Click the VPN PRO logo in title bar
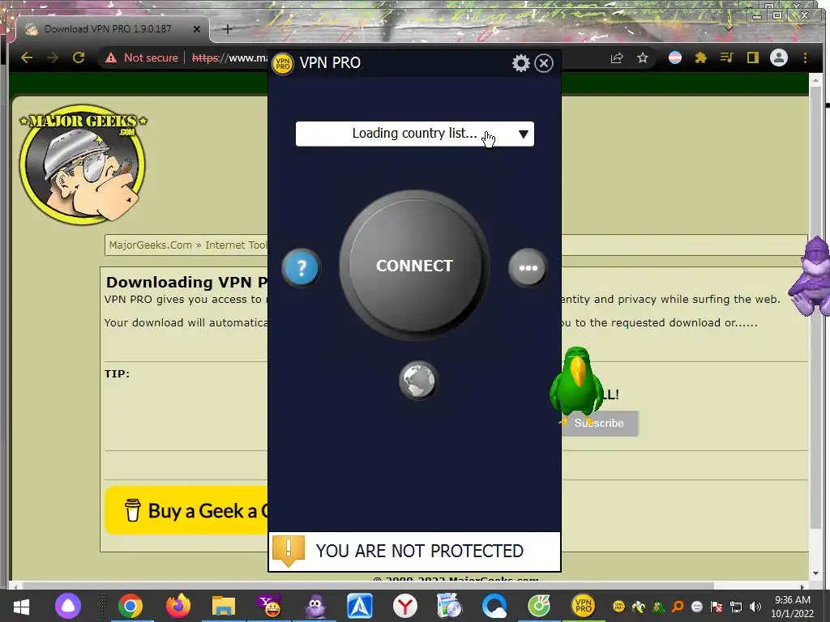This screenshot has width=830, height=622. pyautogui.click(x=283, y=64)
